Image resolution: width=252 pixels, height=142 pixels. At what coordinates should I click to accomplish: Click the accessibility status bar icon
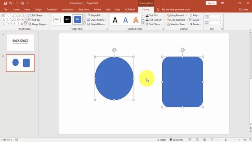click(17, 140)
